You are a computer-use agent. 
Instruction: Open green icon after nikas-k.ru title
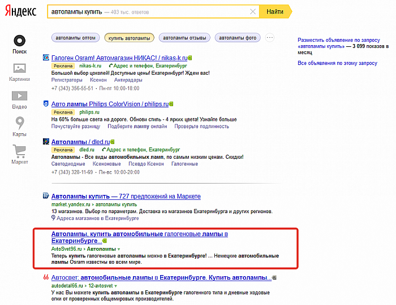pos(190,58)
